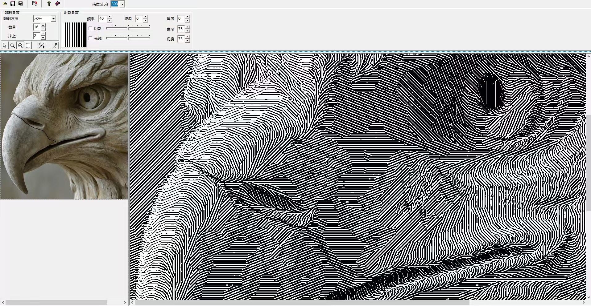Click the 频率 label
Image resolution: width=591 pixels, height=306 pixels.
(91, 19)
